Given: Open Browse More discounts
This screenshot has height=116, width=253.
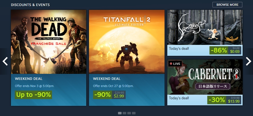Looking at the screenshot, I should (227, 5).
